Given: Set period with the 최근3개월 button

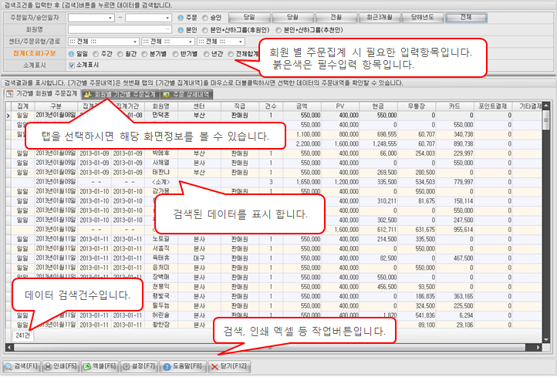Looking at the screenshot, I should 380,18.
